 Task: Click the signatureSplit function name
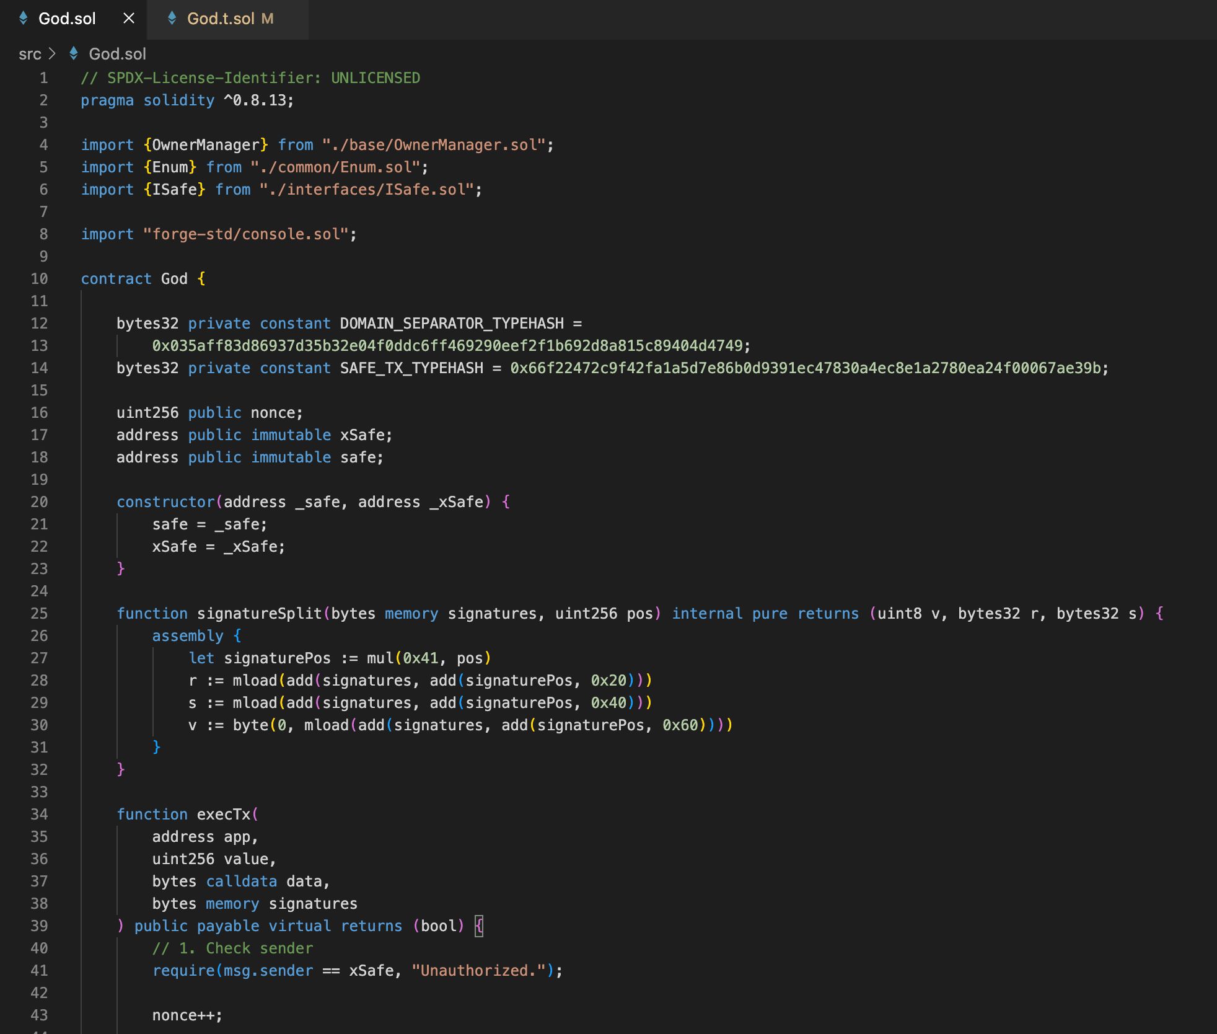click(260, 614)
